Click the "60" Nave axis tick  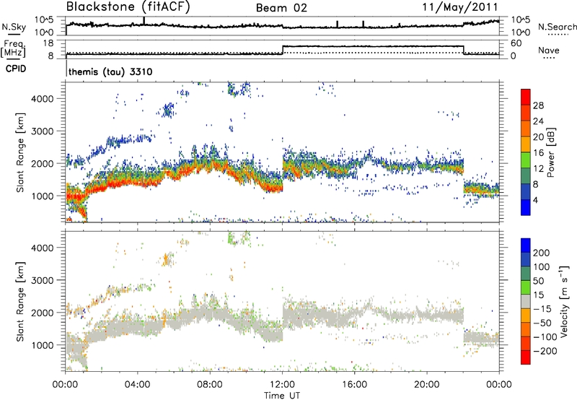[516, 43]
